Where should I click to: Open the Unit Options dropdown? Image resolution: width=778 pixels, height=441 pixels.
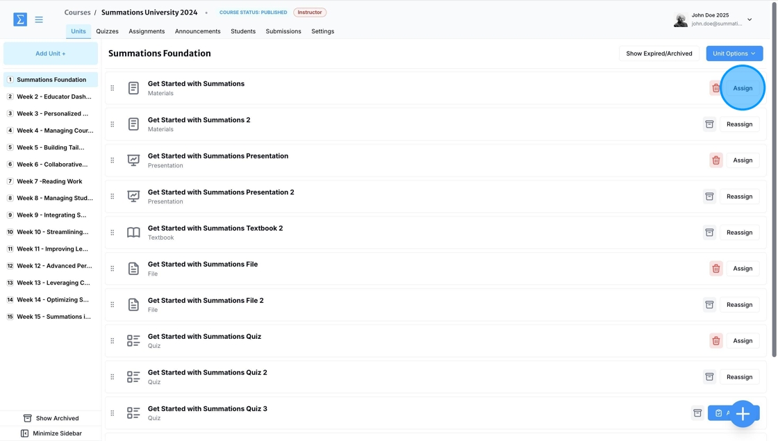(x=734, y=53)
